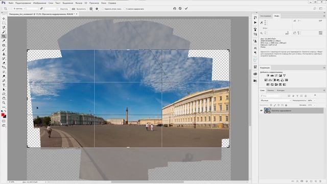Open the crop overlay grid options

click(91, 9)
